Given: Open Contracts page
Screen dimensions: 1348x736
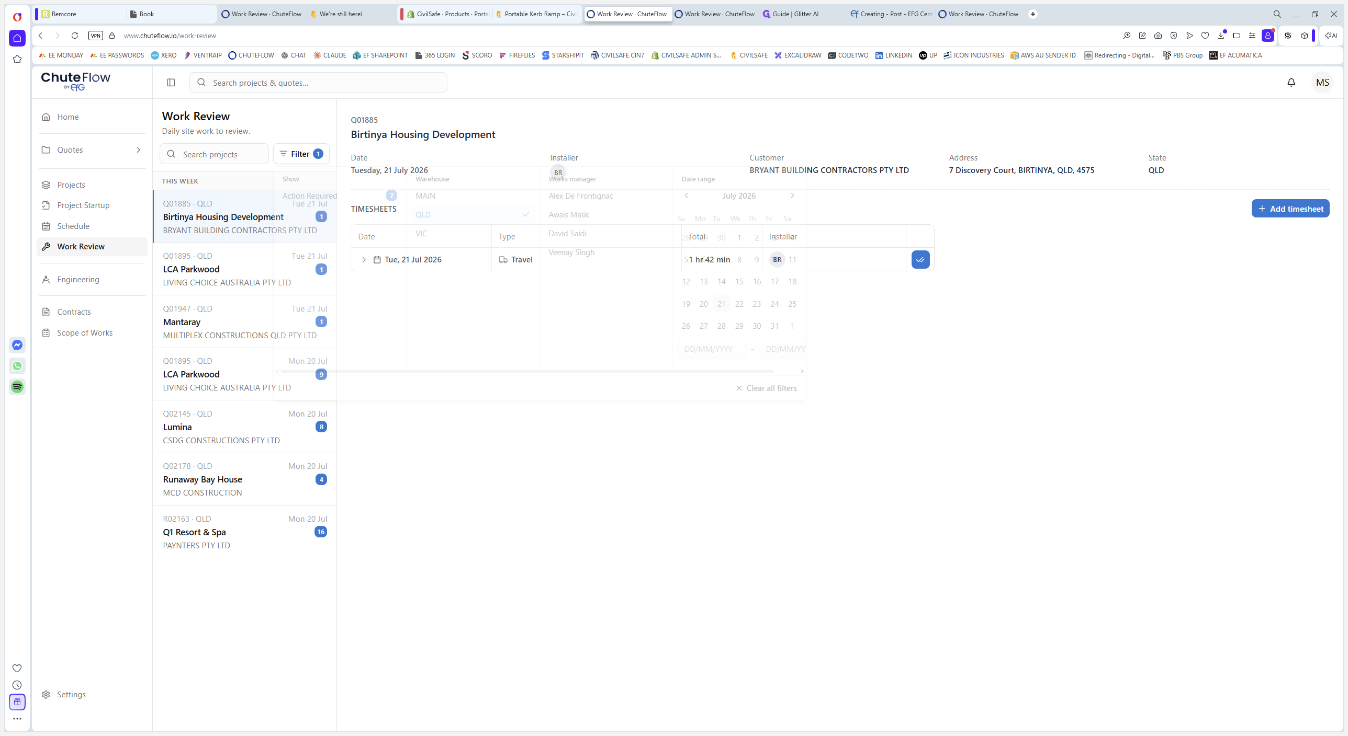Looking at the screenshot, I should 92,312.
